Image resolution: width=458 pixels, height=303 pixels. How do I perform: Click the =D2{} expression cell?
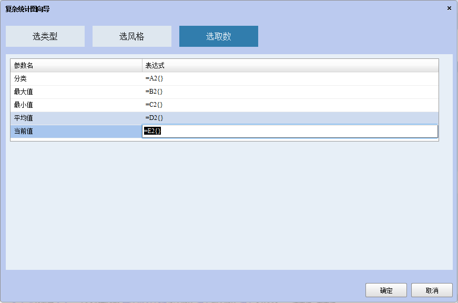point(290,118)
